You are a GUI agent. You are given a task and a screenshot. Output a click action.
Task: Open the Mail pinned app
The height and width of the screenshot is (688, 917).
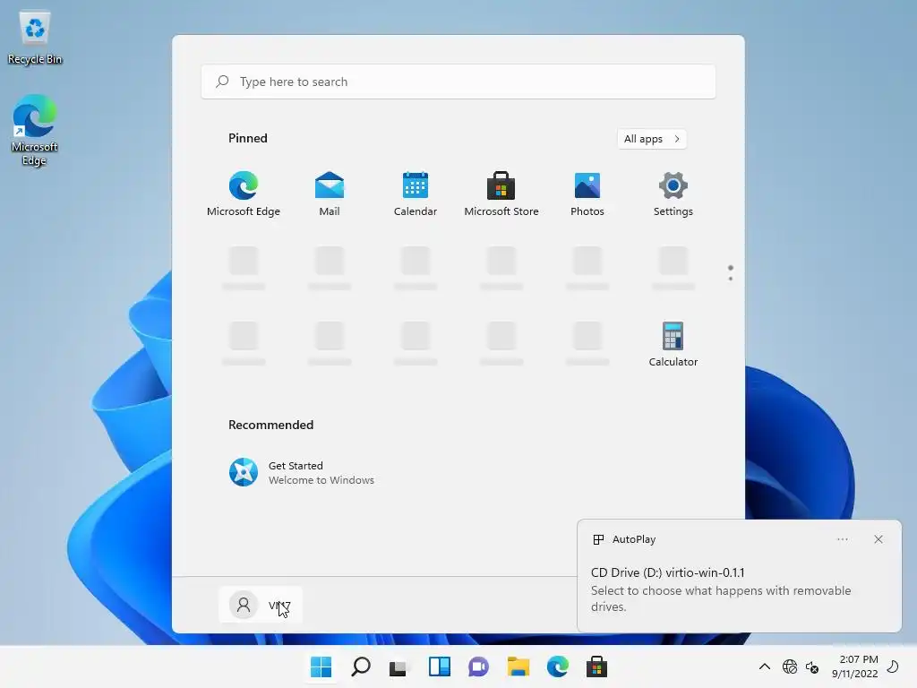[x=330, y=194]
